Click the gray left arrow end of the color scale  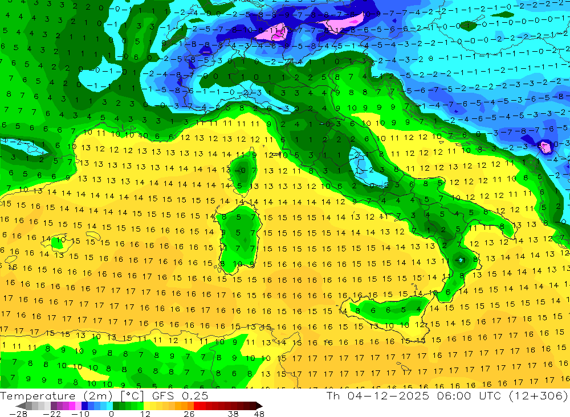pyautogui.click(x=21, y=406)
